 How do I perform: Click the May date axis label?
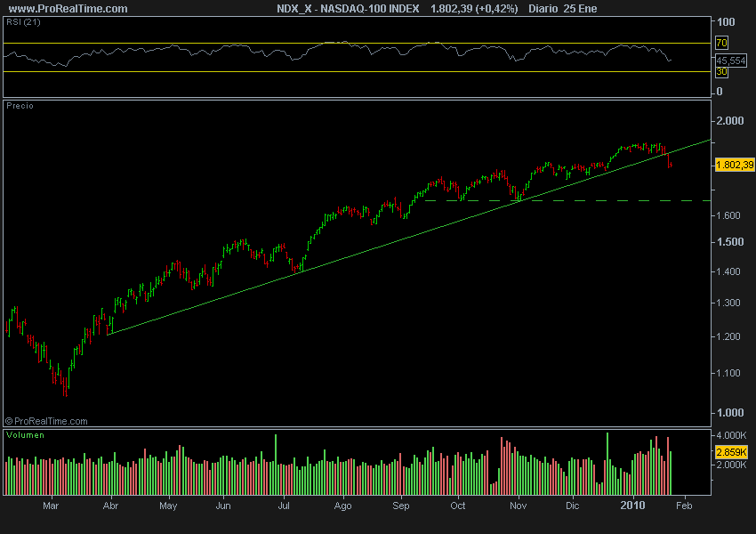pos(168,506)
